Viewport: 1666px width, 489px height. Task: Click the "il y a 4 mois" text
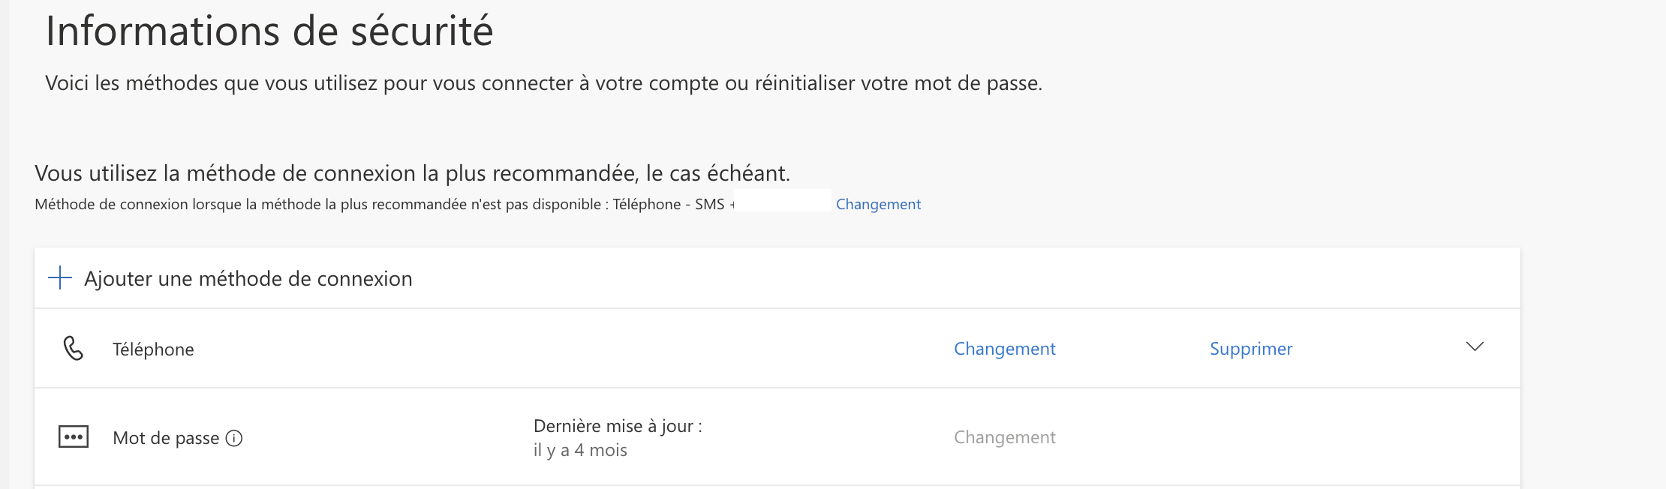(x=580, y=450)
